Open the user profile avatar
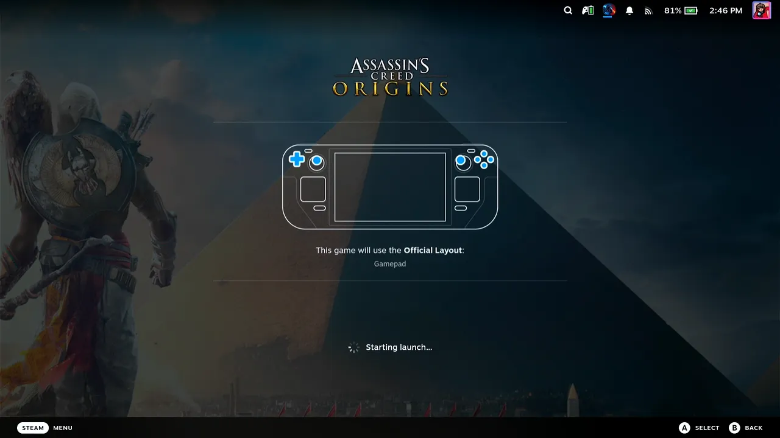Screen dimensions: 780x438 click(762, 10)
